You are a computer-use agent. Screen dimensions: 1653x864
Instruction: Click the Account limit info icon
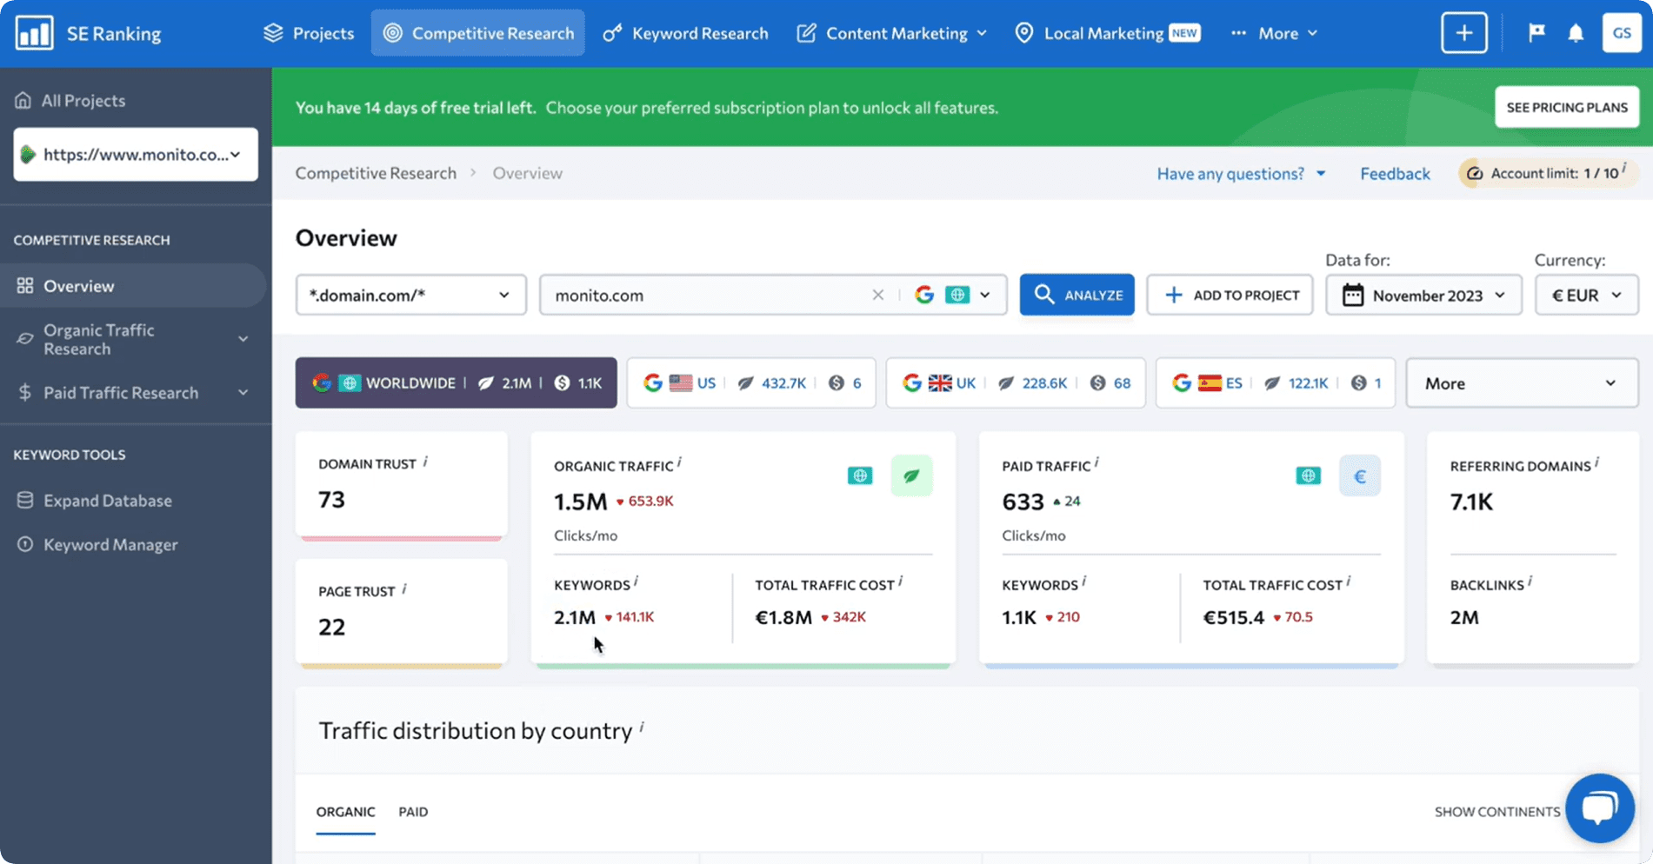click(1623, 168)
